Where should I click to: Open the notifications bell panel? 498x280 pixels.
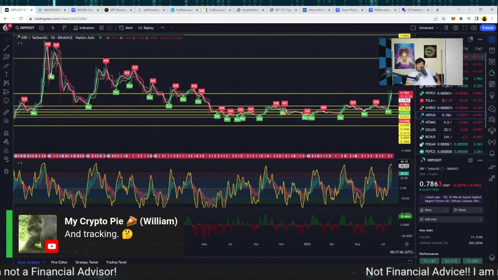point(492,153)
